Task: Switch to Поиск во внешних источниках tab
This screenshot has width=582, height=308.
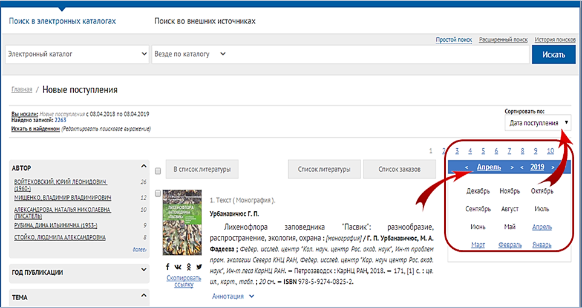Action: [204, 21]
